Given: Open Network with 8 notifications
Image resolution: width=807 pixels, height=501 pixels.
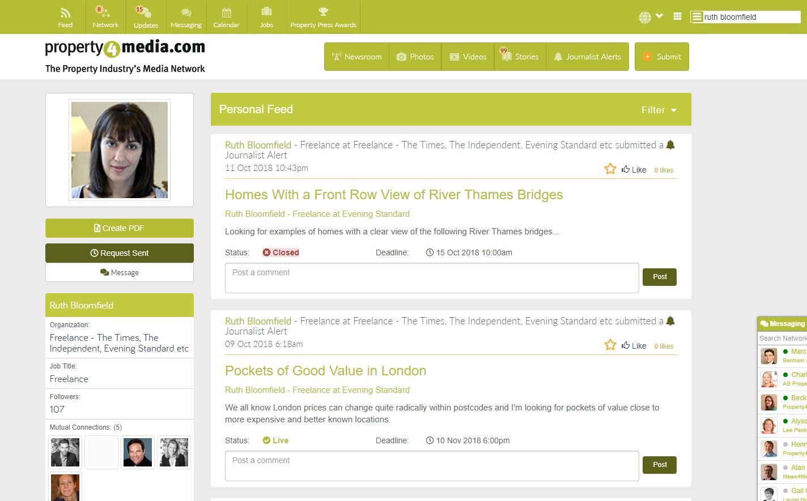Looking at the screenshot, I should point(105,17).
